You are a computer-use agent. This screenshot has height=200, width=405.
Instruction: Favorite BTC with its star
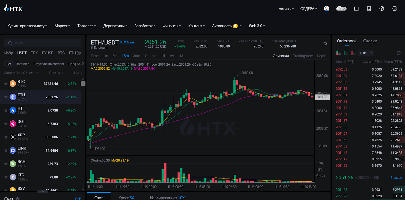click(6, 84)
